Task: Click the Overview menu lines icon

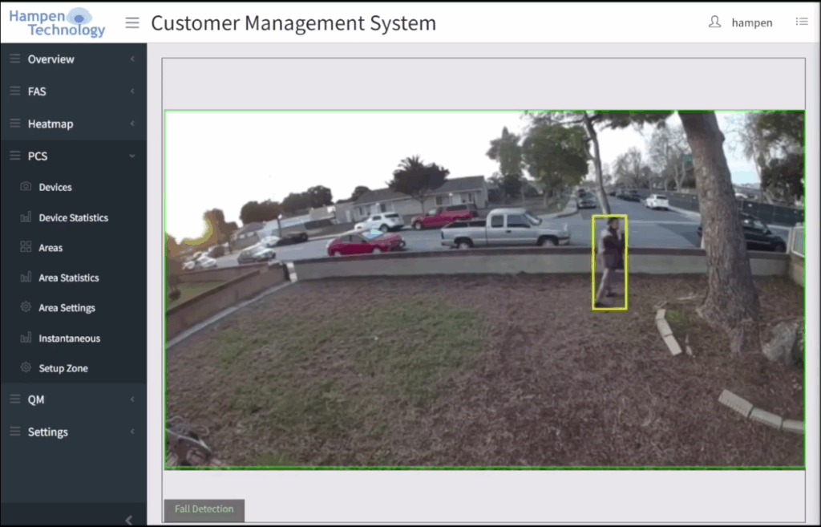Action: pos(14,59)
